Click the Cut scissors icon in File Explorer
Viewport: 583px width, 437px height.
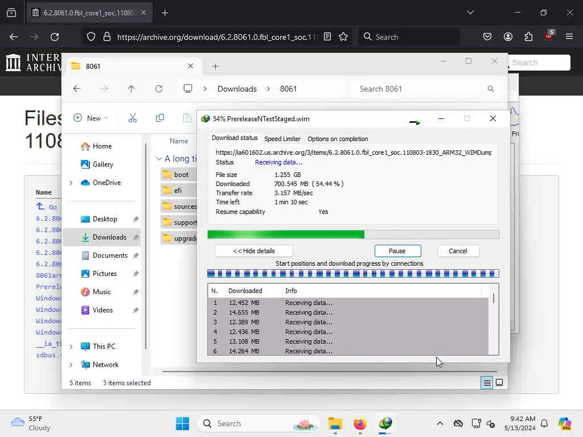(132, 118)
